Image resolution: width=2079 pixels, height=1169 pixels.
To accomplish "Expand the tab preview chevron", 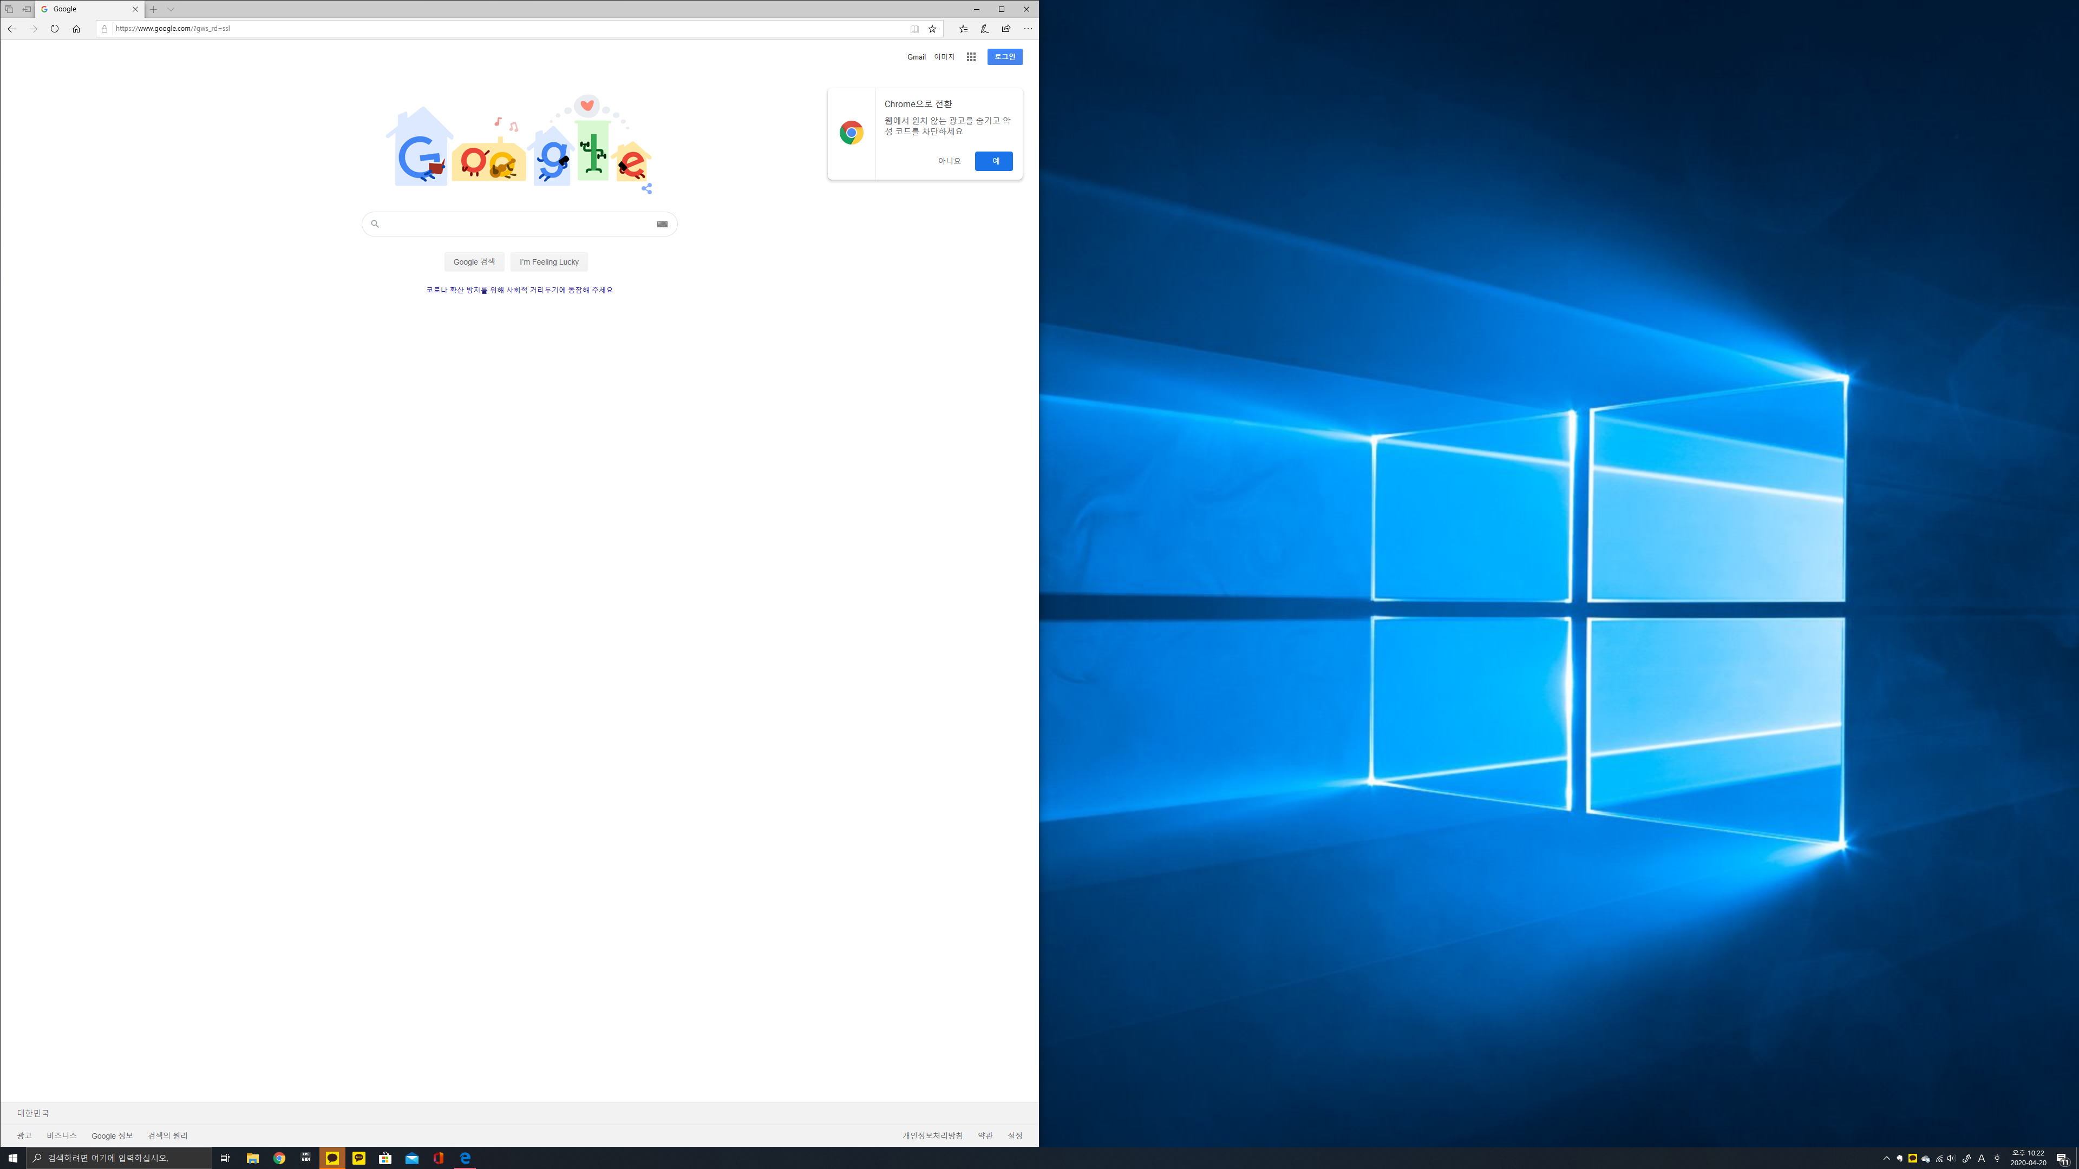I will click(x=171, y=10).
